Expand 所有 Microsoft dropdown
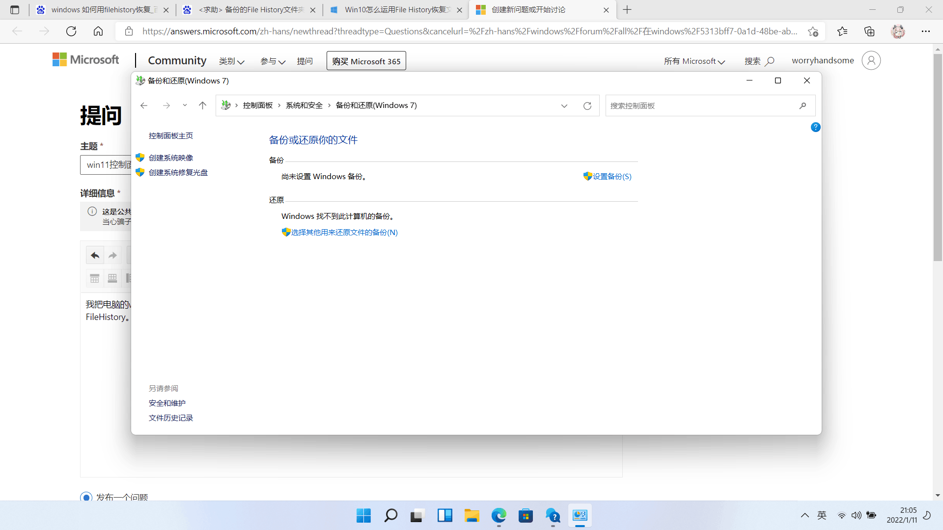Viewport: 943px width, 530px height. [694, 61]
